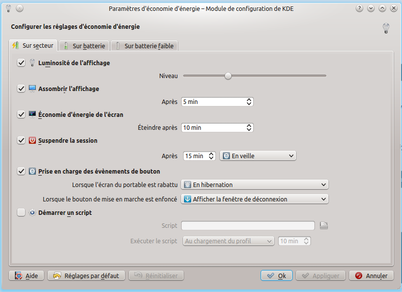Viewport: 402px width, 292px height.
Task: Click the red power icon beside Suspendre la session
Action: pyautogui.click(x=32, y=141)
